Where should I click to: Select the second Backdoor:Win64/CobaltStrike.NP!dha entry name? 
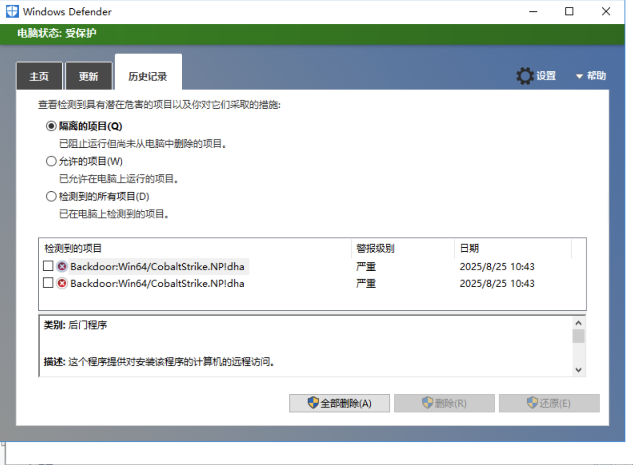pyautogui.click(x=157, y=283)
